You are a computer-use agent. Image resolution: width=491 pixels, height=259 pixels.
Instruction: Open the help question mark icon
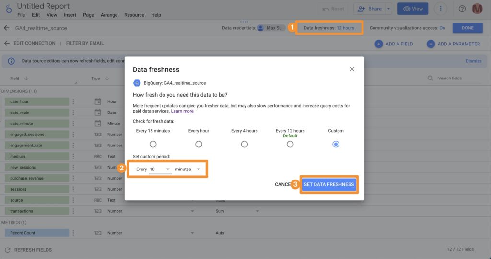(x=462, y=9)
